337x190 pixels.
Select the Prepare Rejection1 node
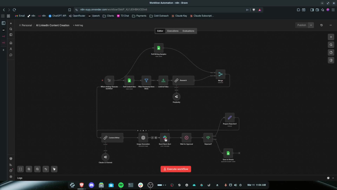point(229,117)
